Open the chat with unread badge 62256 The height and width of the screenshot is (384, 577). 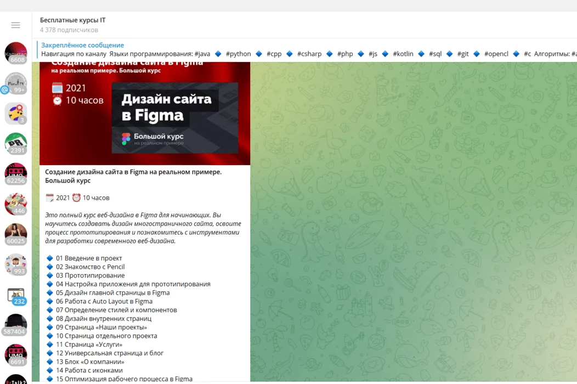(x=16, y=174)
